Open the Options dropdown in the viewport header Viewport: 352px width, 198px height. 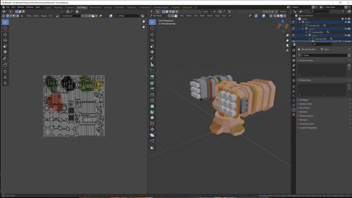pos(284,12)
